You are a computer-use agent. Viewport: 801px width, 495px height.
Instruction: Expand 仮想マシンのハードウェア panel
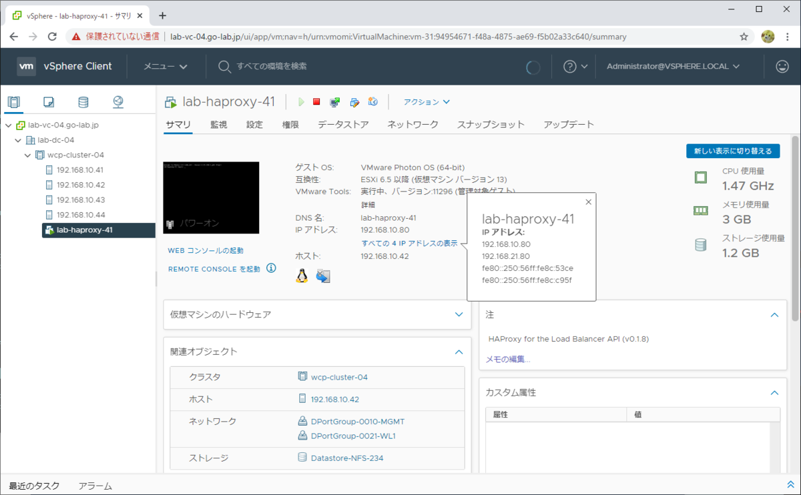point(459,314)
